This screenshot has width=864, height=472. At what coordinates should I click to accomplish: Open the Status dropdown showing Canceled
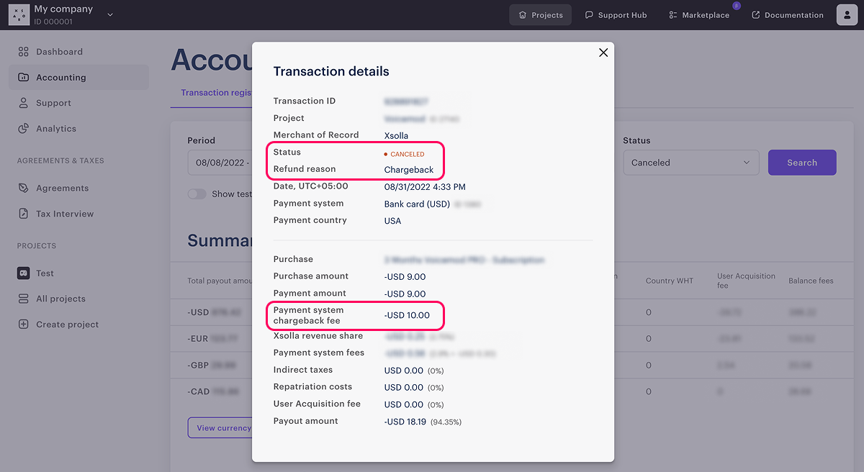click(x=690, y=163)
